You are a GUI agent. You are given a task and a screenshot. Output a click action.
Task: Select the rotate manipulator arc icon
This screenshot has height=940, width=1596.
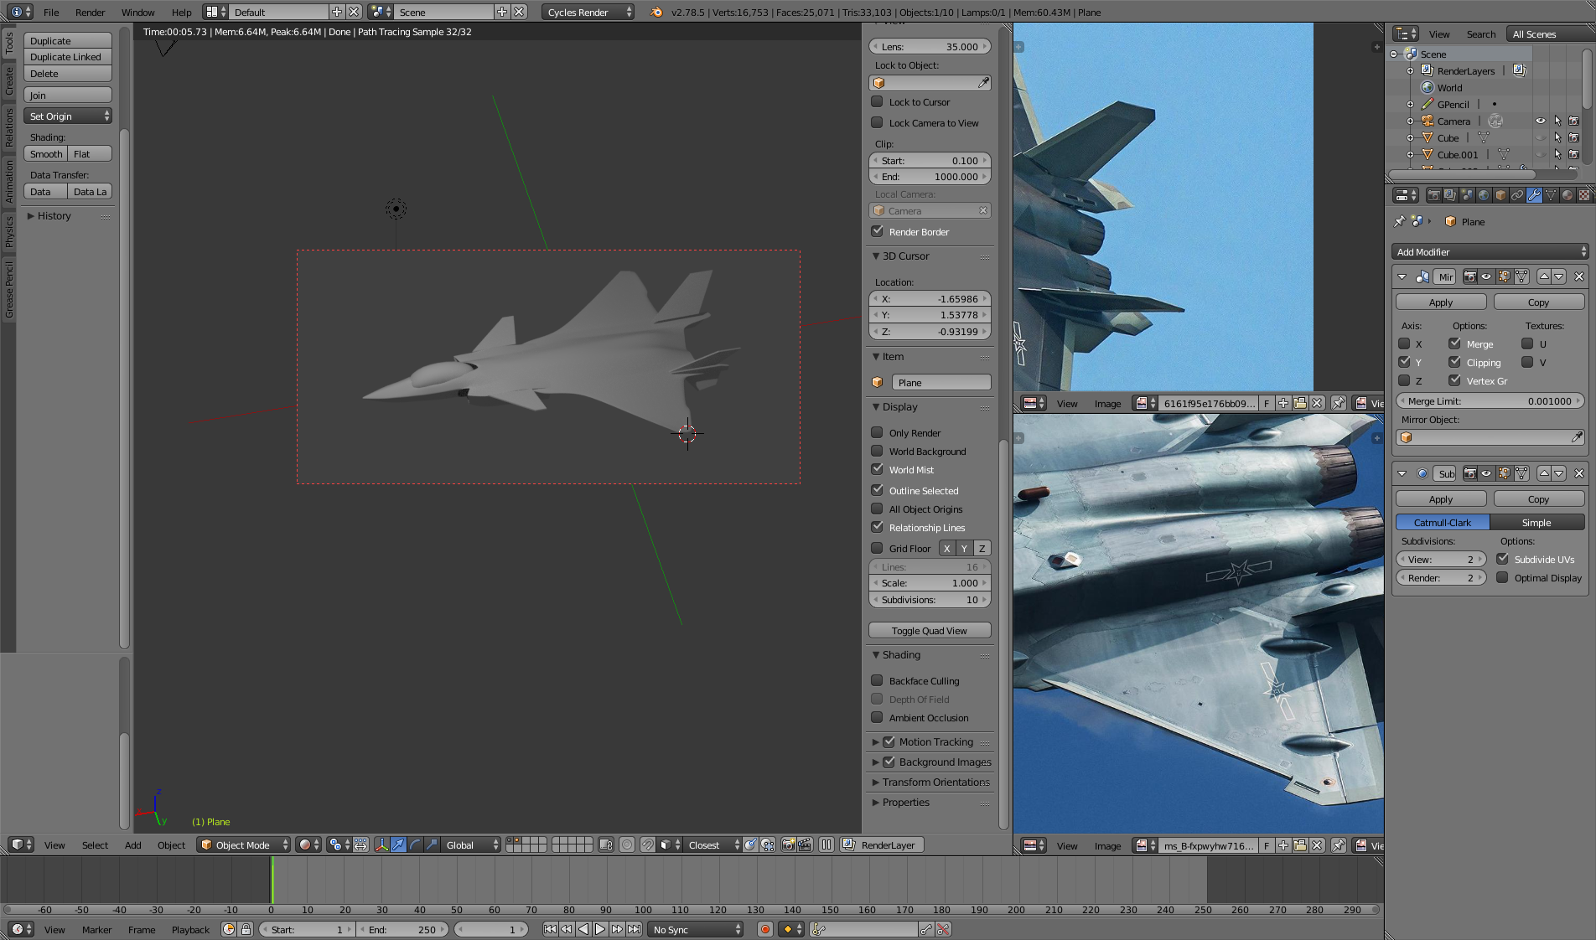point(415,844)
